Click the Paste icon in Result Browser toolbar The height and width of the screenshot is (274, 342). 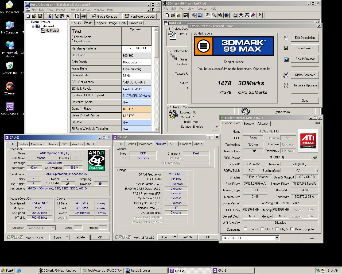tap(62, 16)
